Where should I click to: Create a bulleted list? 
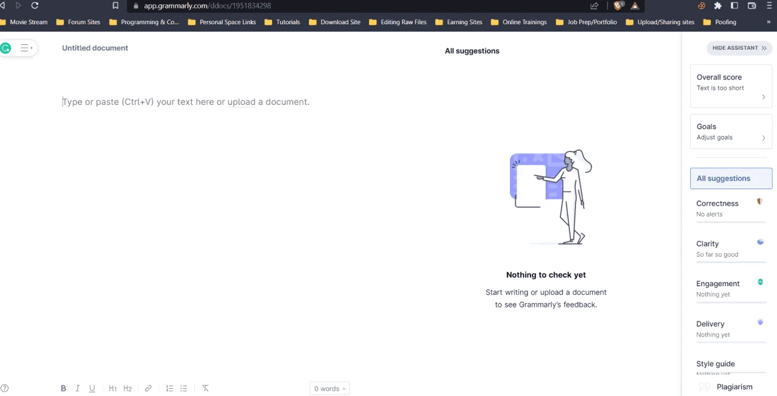point(184,389)
